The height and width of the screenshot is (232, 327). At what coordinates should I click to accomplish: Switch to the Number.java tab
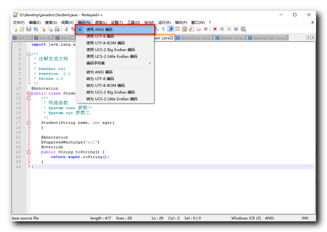pos(230,38)
